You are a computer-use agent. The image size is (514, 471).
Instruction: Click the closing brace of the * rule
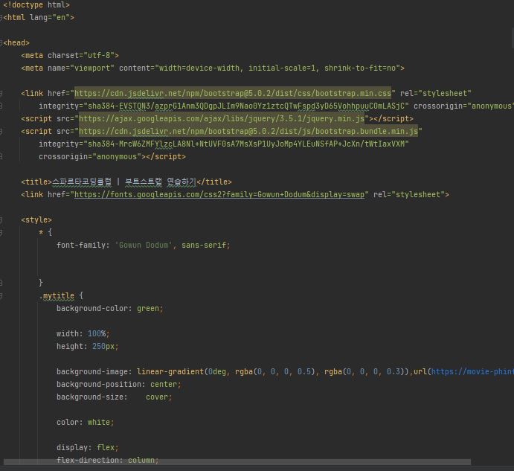41,283
